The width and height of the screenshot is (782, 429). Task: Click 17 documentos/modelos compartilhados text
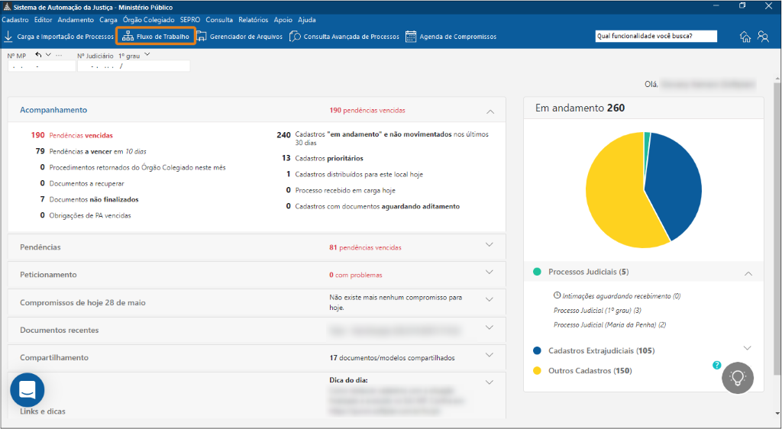pos(392,358)
